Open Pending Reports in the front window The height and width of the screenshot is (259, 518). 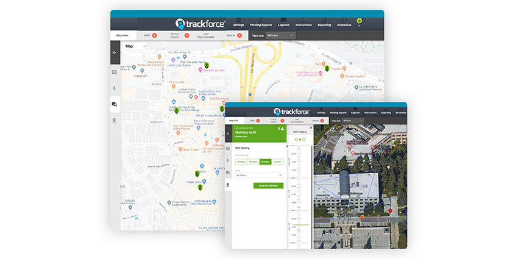pyautogui.click(x=338, y=110)
